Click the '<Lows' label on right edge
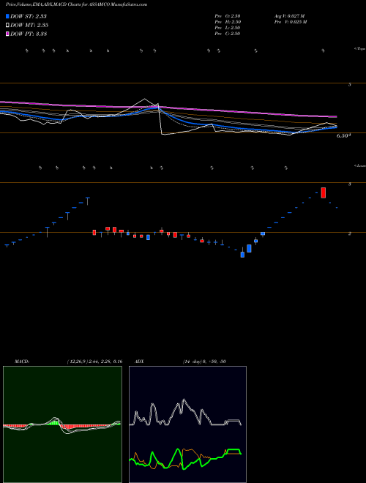This screenshot has width=366, height=483. (x=360, y=165)
